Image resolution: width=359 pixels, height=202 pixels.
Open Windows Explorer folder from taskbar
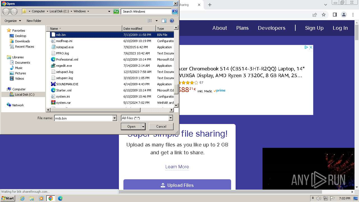click(x=32, y=198)
